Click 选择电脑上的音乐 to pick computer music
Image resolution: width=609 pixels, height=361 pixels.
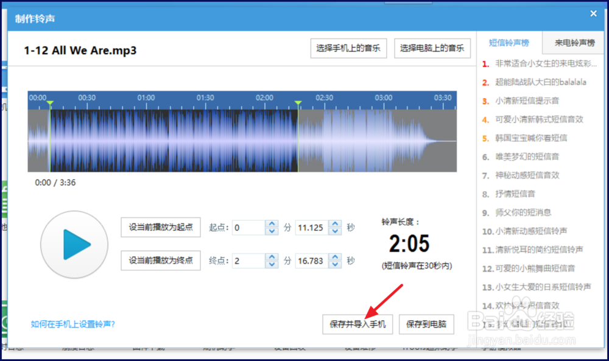(x=432, y=49)
